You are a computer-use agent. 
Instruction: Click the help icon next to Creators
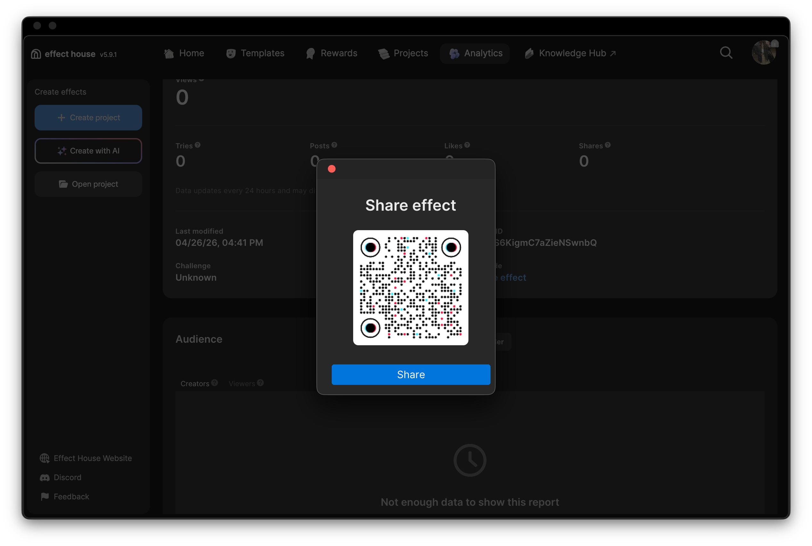[x=215, y=383]
